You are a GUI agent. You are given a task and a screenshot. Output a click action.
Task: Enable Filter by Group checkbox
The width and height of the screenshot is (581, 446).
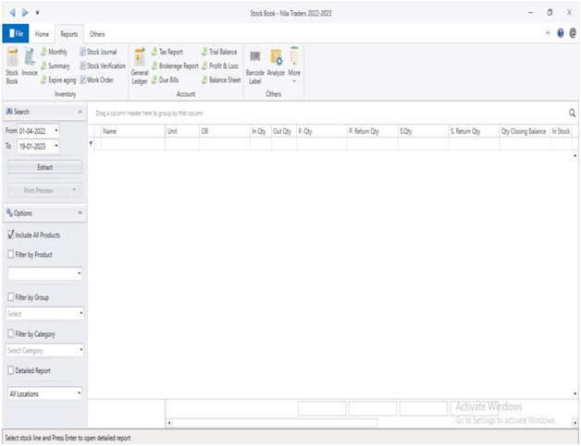pyautogui.click(x=11, y=297)
